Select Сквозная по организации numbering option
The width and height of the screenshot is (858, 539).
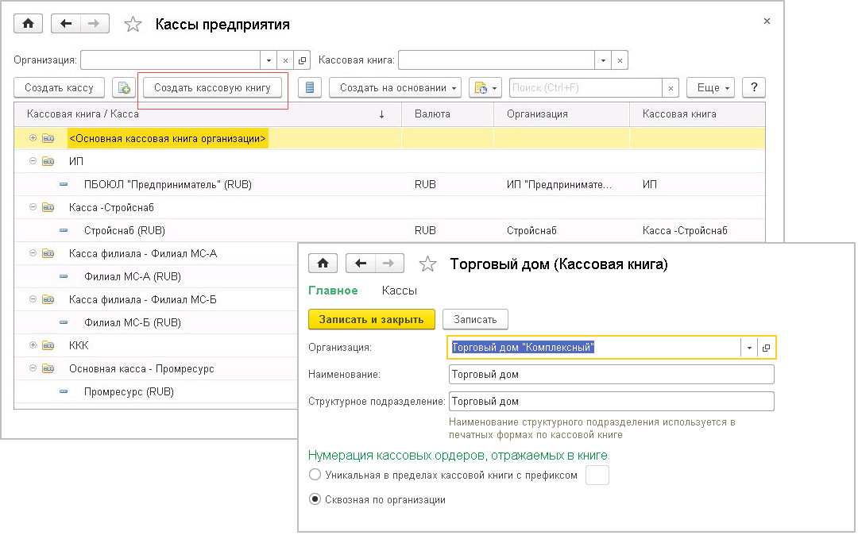[x=315, y=500]
